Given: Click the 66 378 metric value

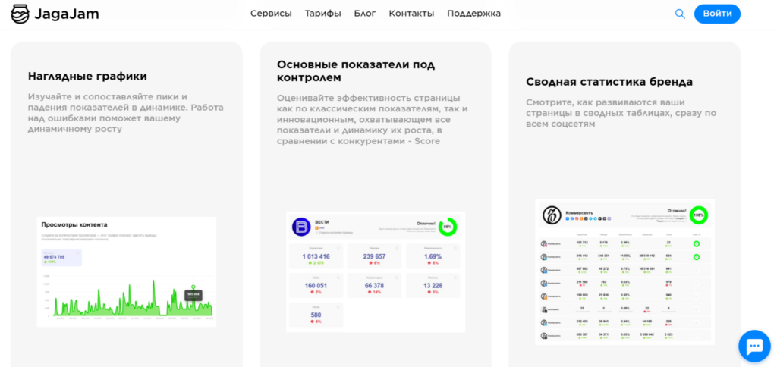Looking at the screenshot, I should (375, 286).
